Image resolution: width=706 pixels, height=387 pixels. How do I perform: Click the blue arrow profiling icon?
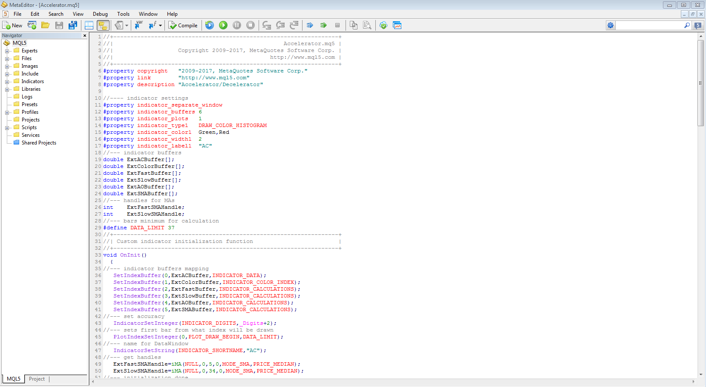310,26
